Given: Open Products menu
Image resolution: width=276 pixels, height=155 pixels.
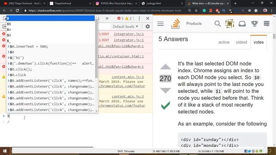Looking at the screenshot, I should tap(194, 24).
